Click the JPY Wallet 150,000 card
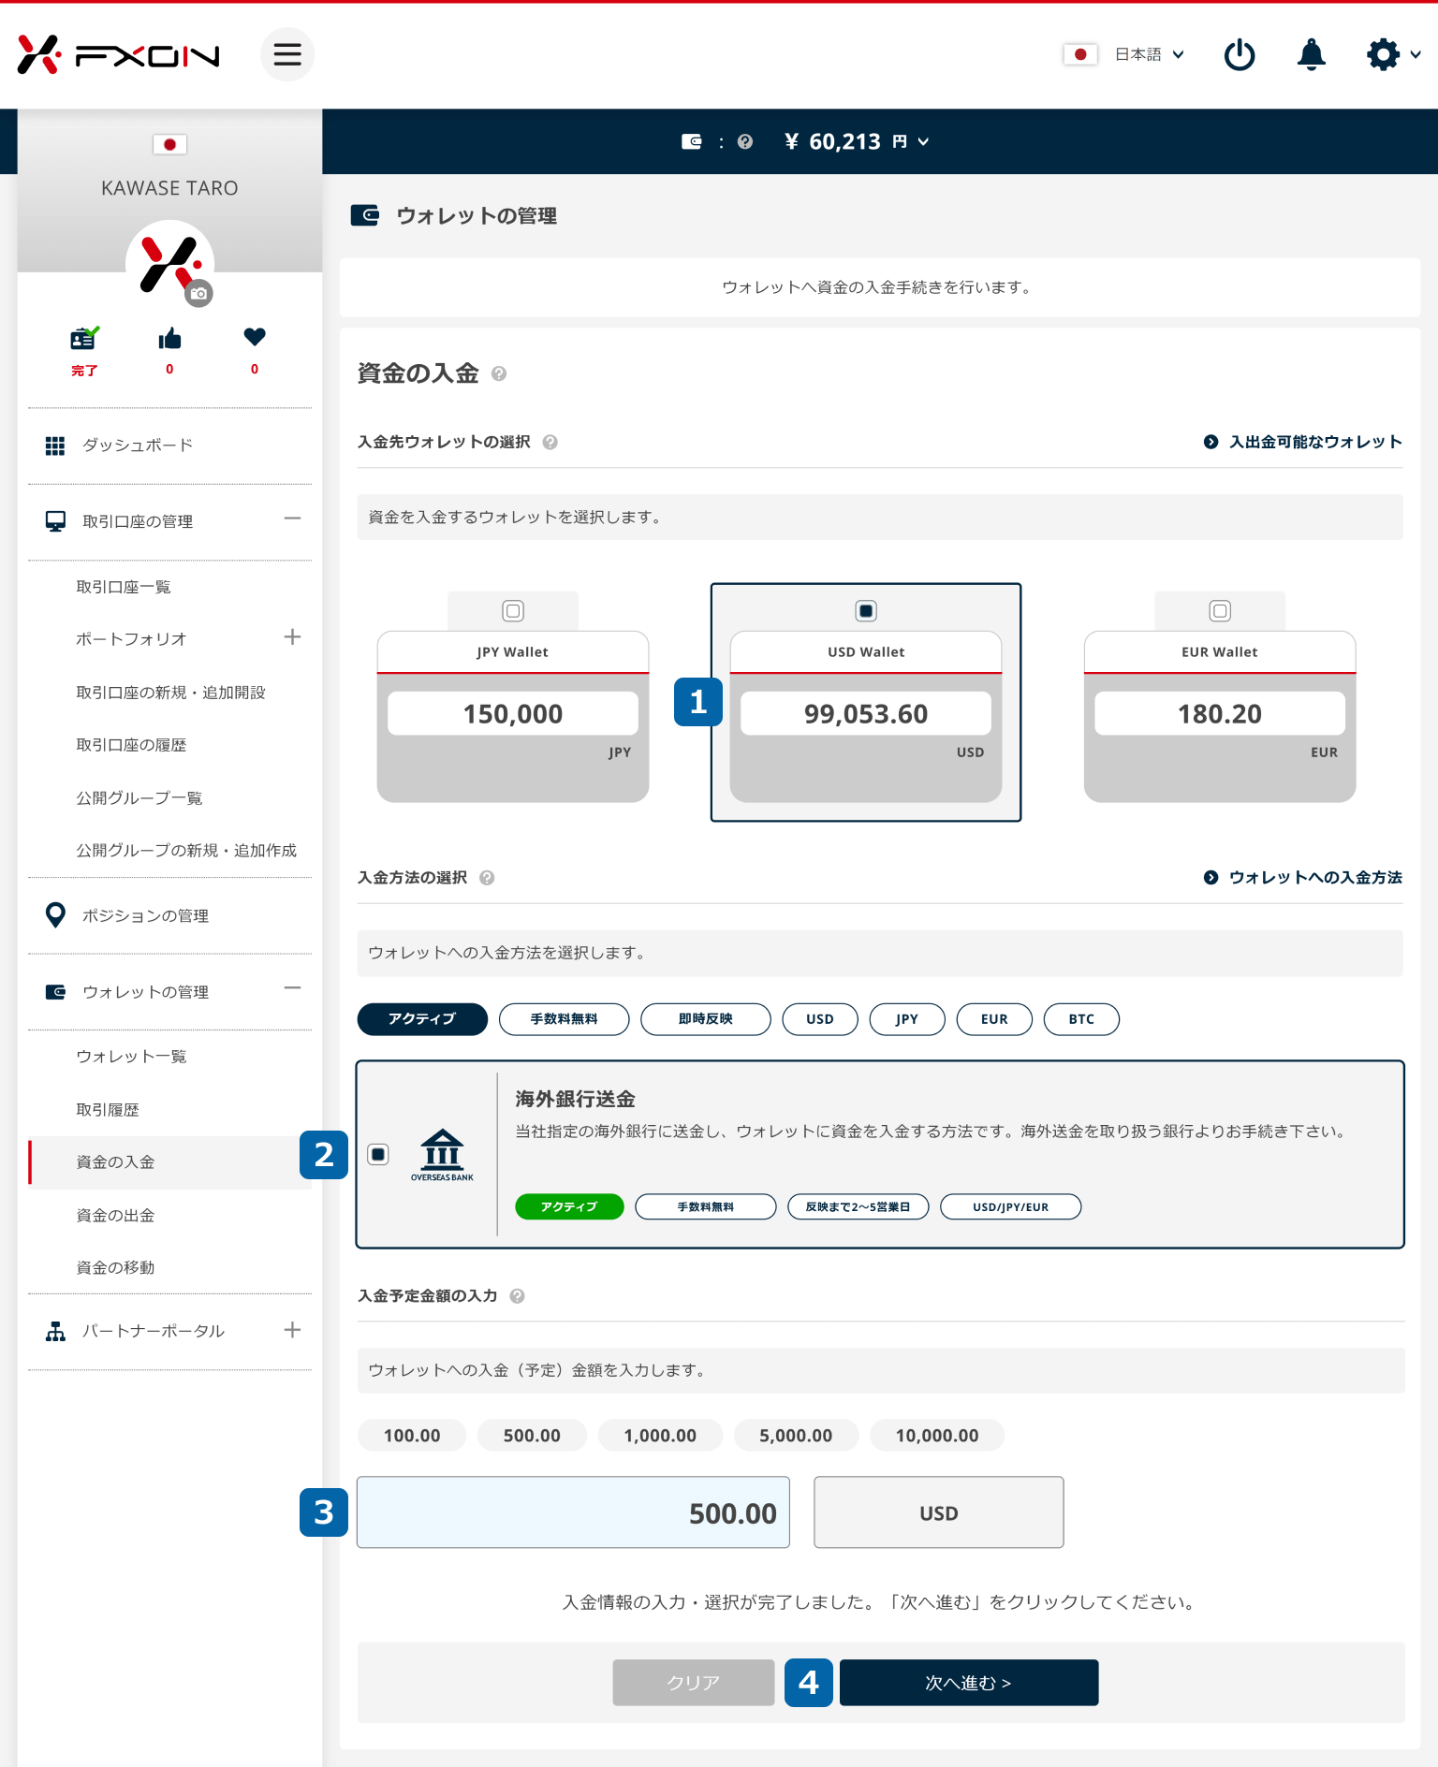Viewport: 1438px width, 1767px height. click(x=513, y=716)
